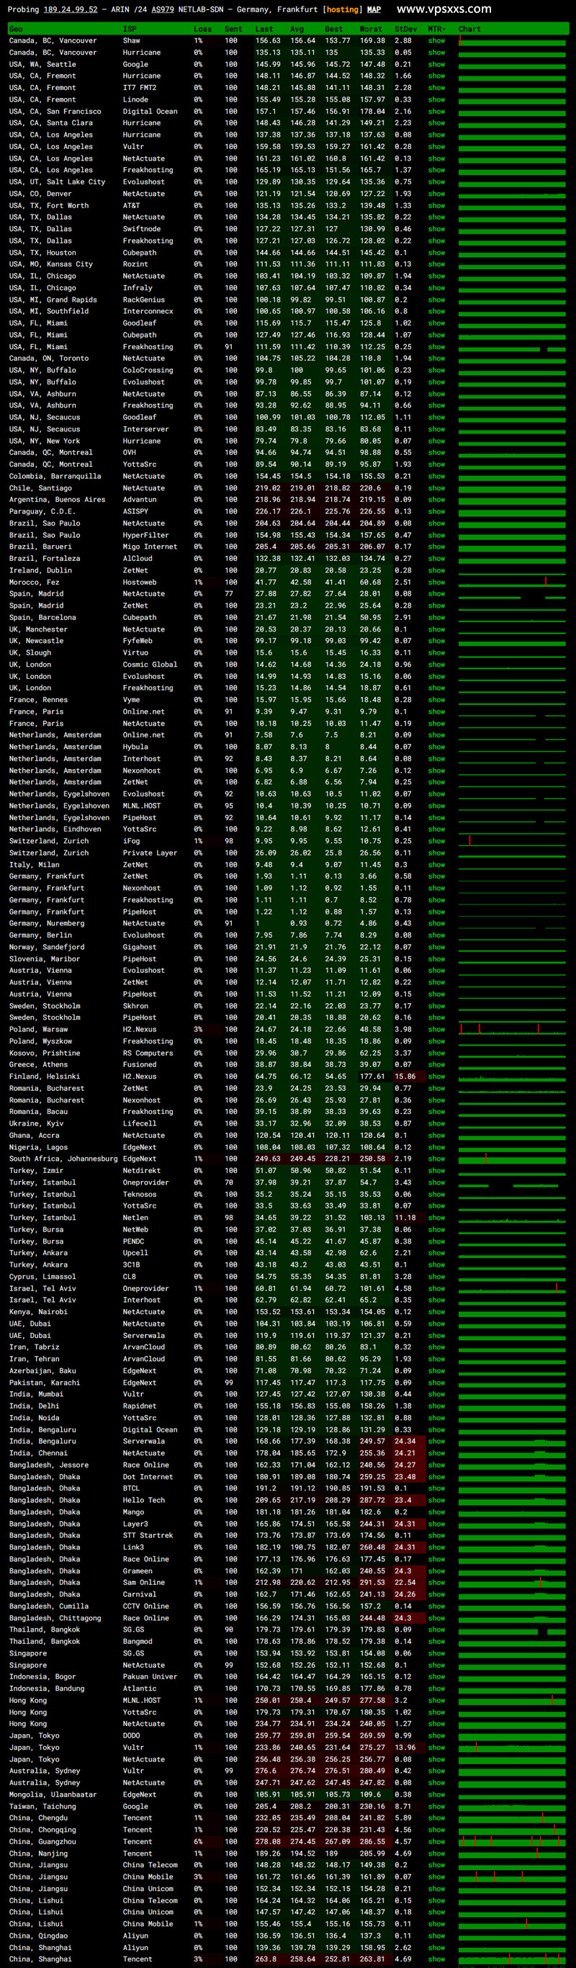Screen dimensions: 576x1968
Task: Show MTR for Cyprus, Limassol CL8 row
Action: coord(436,1277)
